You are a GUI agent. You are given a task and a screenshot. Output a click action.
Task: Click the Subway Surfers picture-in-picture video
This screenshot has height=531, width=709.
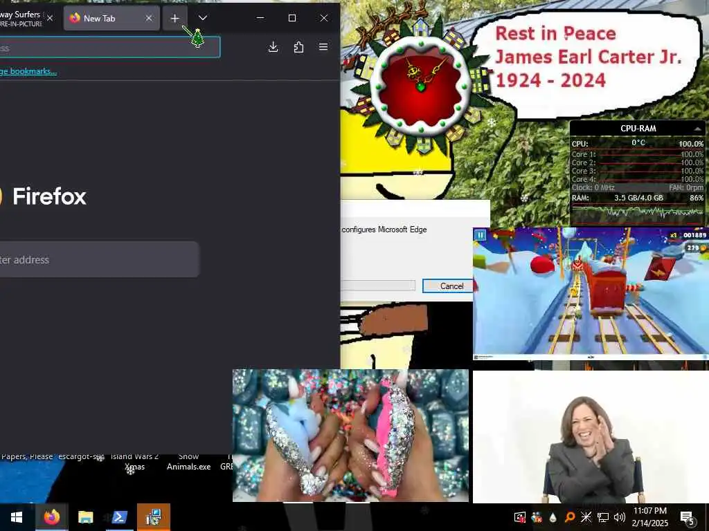coord(591,293)
